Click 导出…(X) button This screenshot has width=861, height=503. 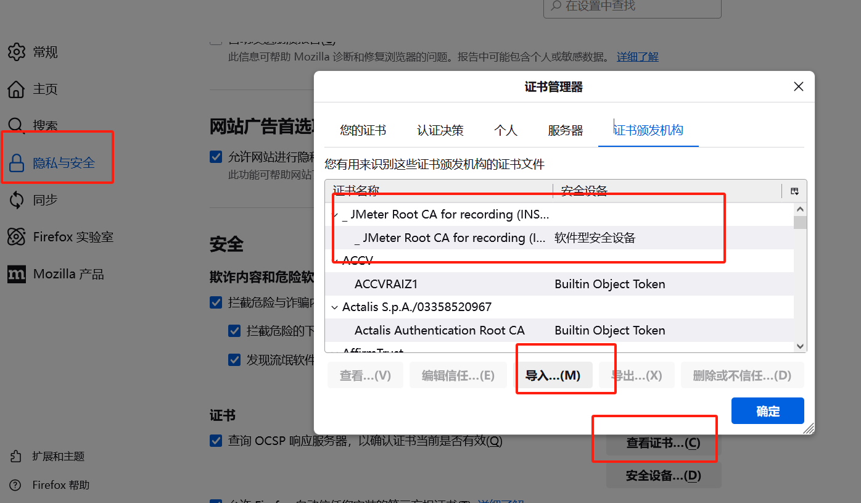(636, 375)
